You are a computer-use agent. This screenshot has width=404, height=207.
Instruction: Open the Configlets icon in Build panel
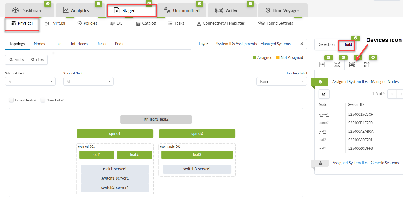click(367, 64)
